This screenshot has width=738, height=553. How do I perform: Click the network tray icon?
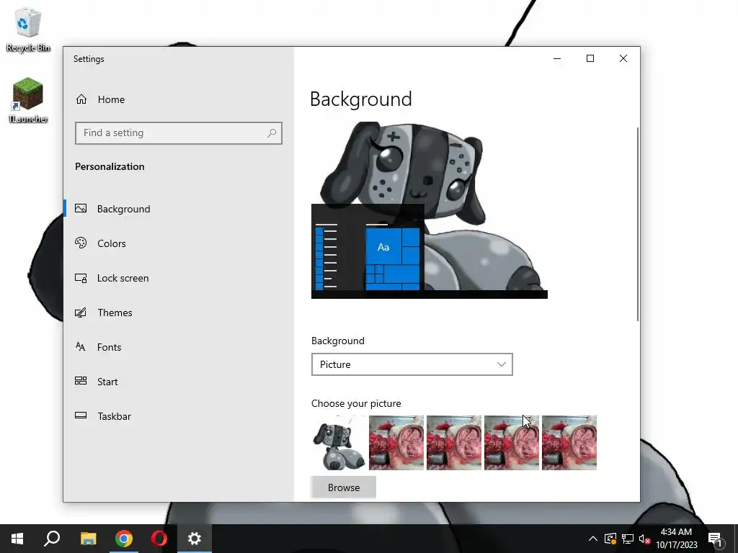628,539
